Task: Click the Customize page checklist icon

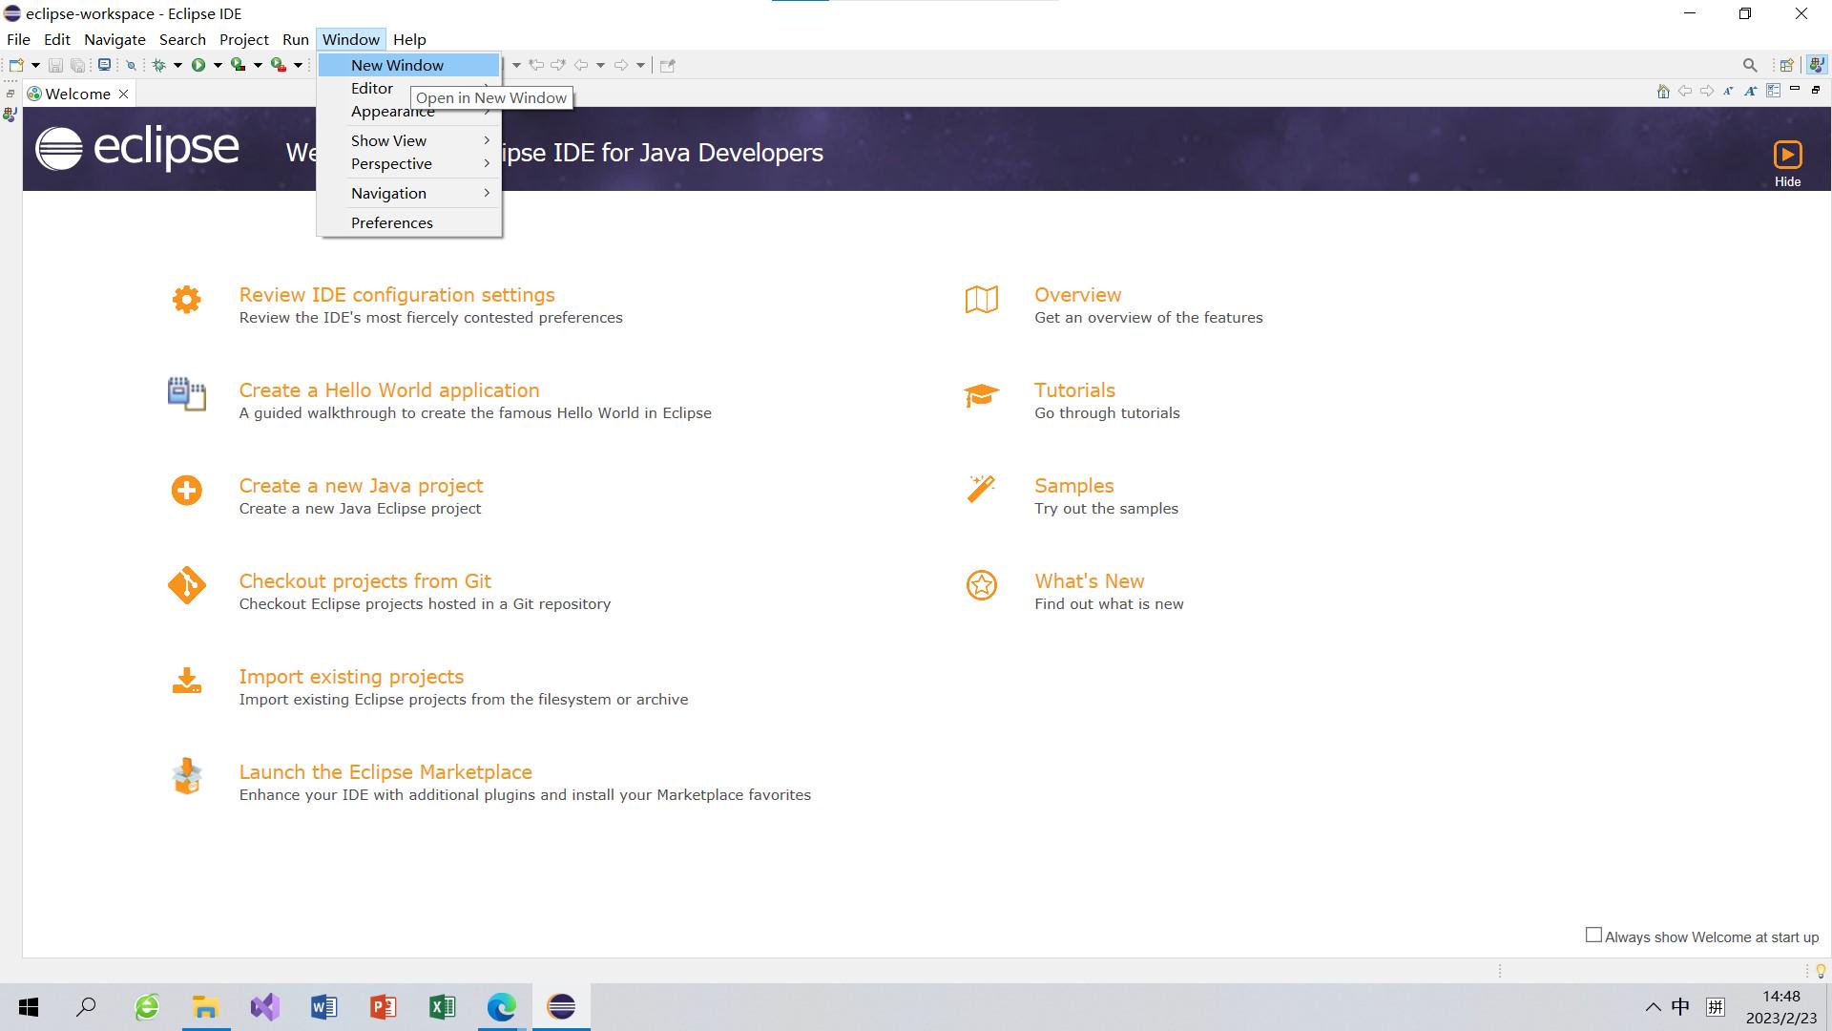Action: [1773, 91]
